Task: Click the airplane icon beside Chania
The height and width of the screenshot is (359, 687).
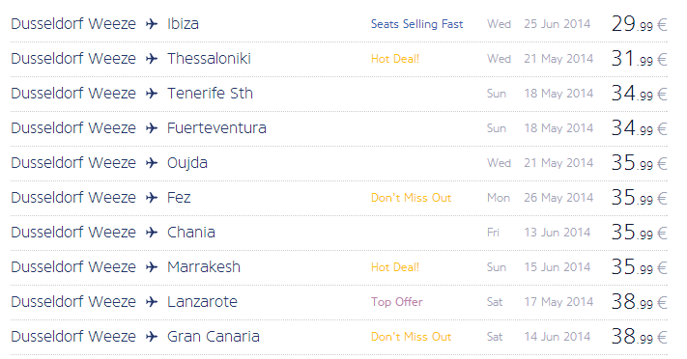Action: coord(152,232)
